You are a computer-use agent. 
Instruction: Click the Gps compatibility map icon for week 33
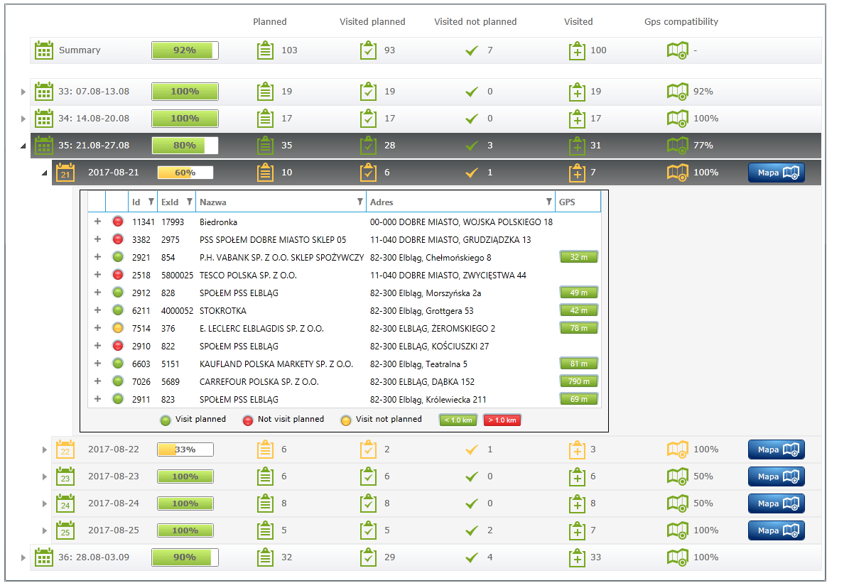[677, 92]
